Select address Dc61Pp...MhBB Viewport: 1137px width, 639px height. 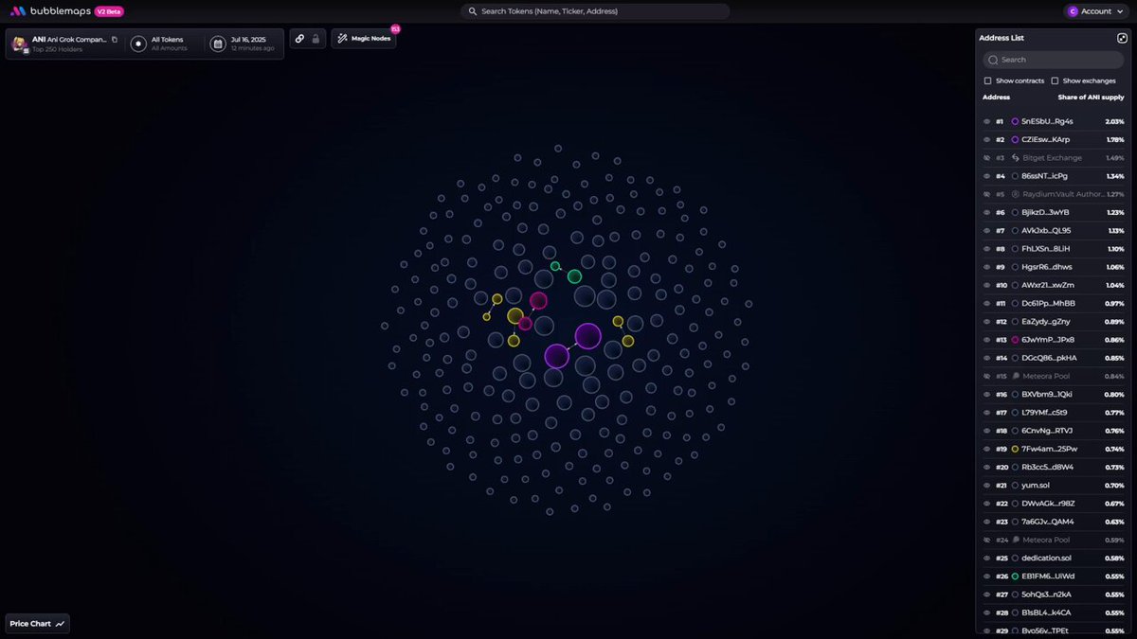[1048, 303]
